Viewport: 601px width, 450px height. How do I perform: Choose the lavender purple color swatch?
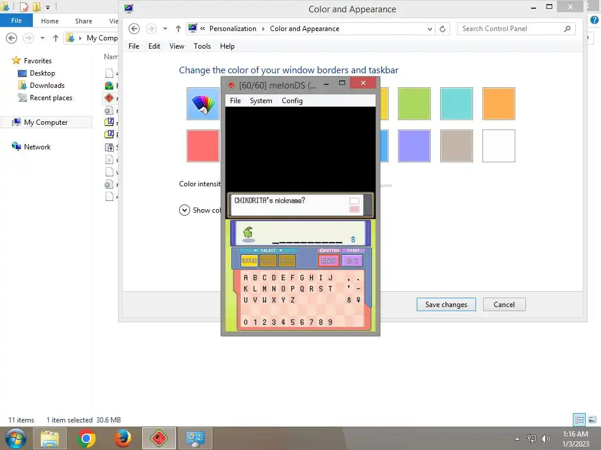(414, 146)
